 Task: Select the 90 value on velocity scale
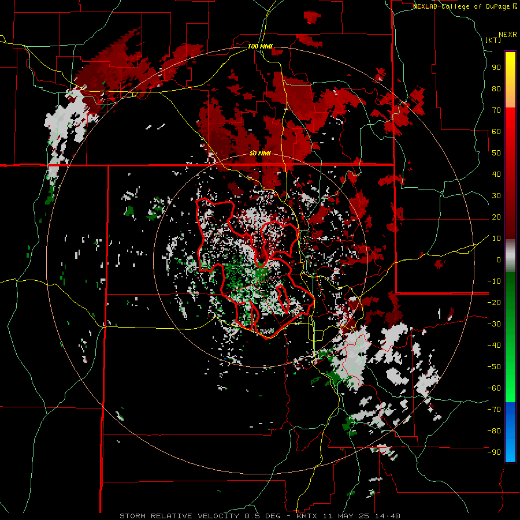click(496, 68)
